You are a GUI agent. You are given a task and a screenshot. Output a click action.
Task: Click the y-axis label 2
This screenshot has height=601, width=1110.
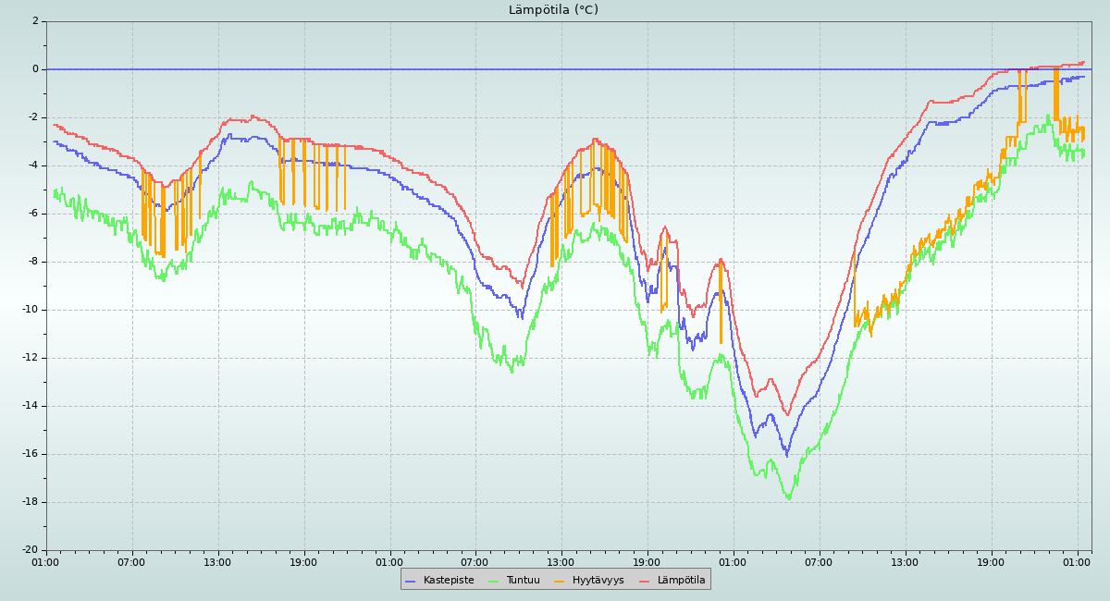tap(35, 21)
